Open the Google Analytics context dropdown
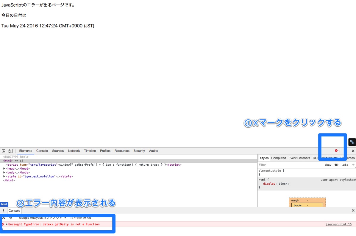356x236 pixels. (x=43, y=218)
